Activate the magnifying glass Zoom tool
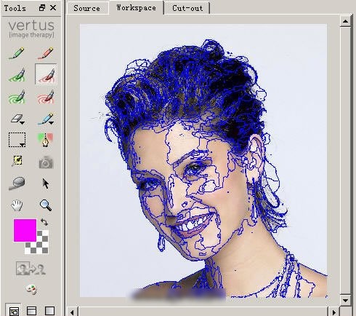 pyautogui.click(x=46, y=205)
